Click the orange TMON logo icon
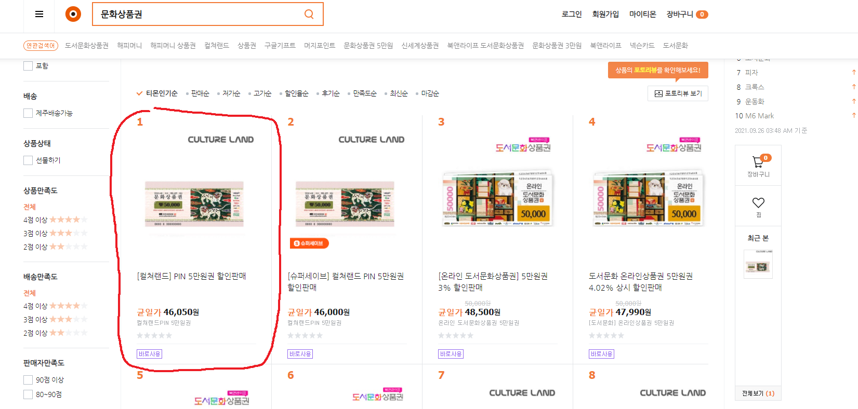The width and height of the screenshot is (858, 409). click(73, 15)
